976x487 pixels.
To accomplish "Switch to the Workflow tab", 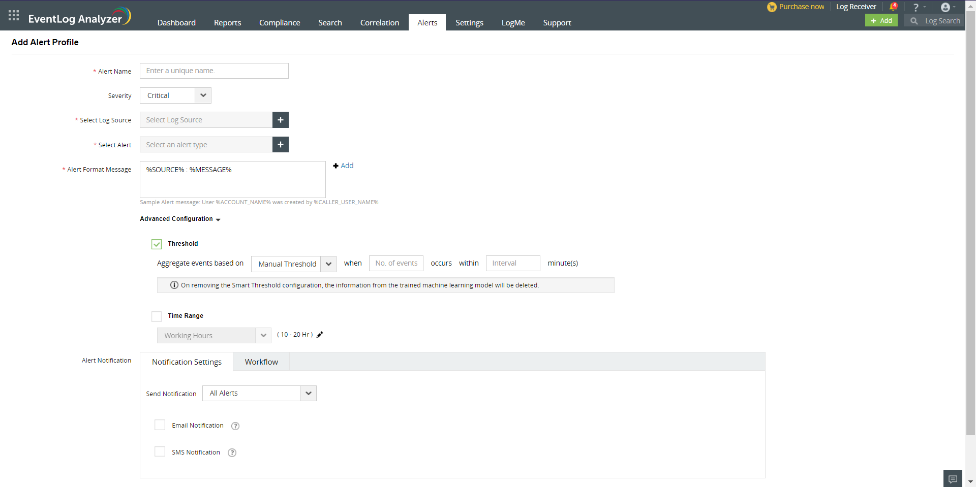I will (261, 362).
